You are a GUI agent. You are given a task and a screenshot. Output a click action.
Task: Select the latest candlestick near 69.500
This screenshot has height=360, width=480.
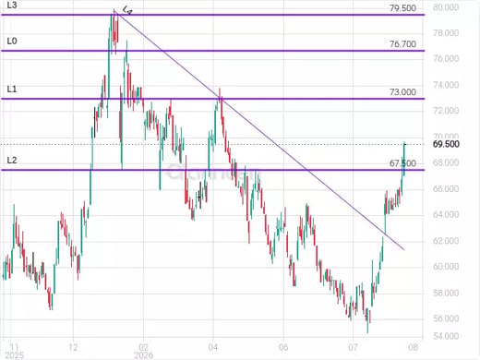pyautogui.click(x=404, y=159)
